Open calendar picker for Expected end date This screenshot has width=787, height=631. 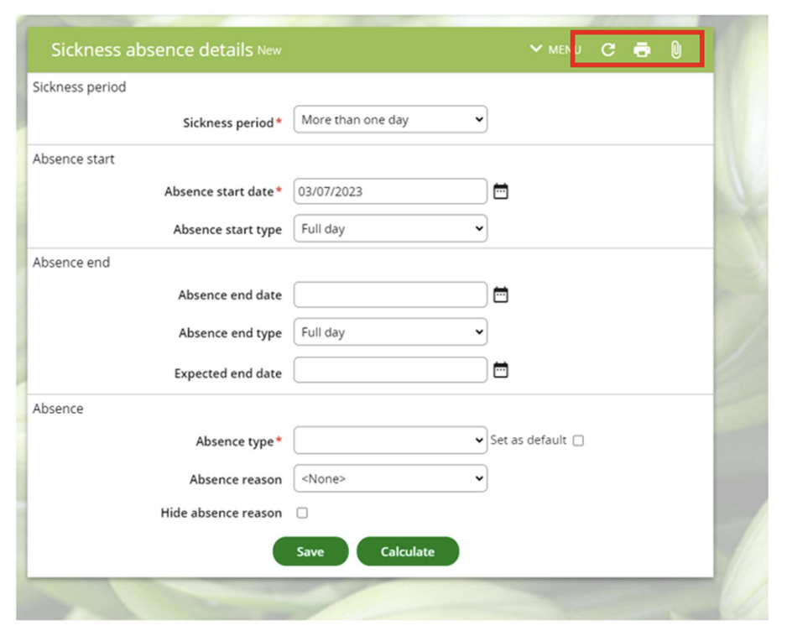[501, 370]
